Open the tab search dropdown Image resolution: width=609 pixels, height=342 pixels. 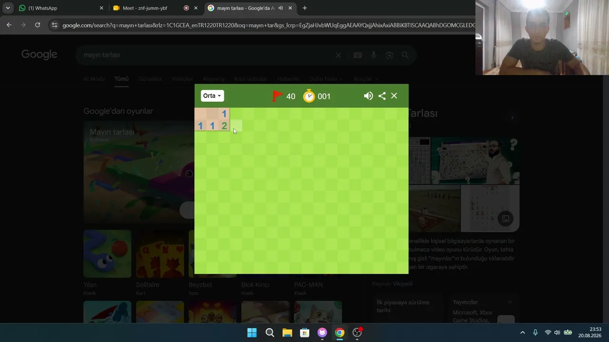pyautogui.click(x=8, y=8)
